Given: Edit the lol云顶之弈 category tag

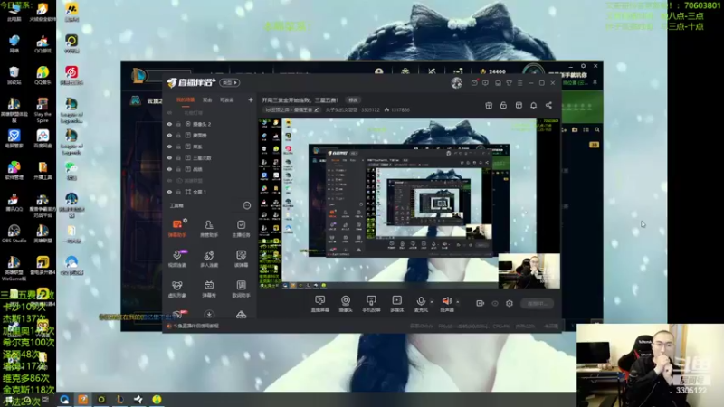Looking at the screenshot, I should [x=291, y=110].
